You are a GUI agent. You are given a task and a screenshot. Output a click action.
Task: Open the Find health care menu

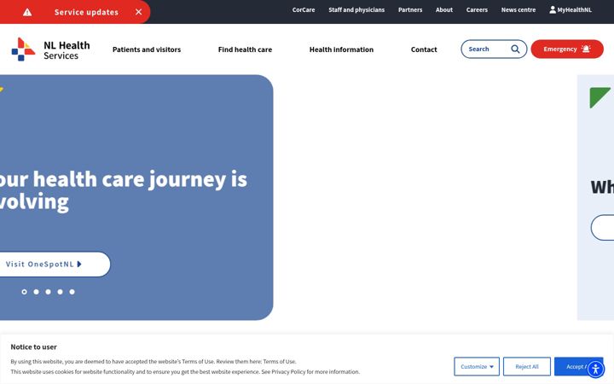coord(245,49)
